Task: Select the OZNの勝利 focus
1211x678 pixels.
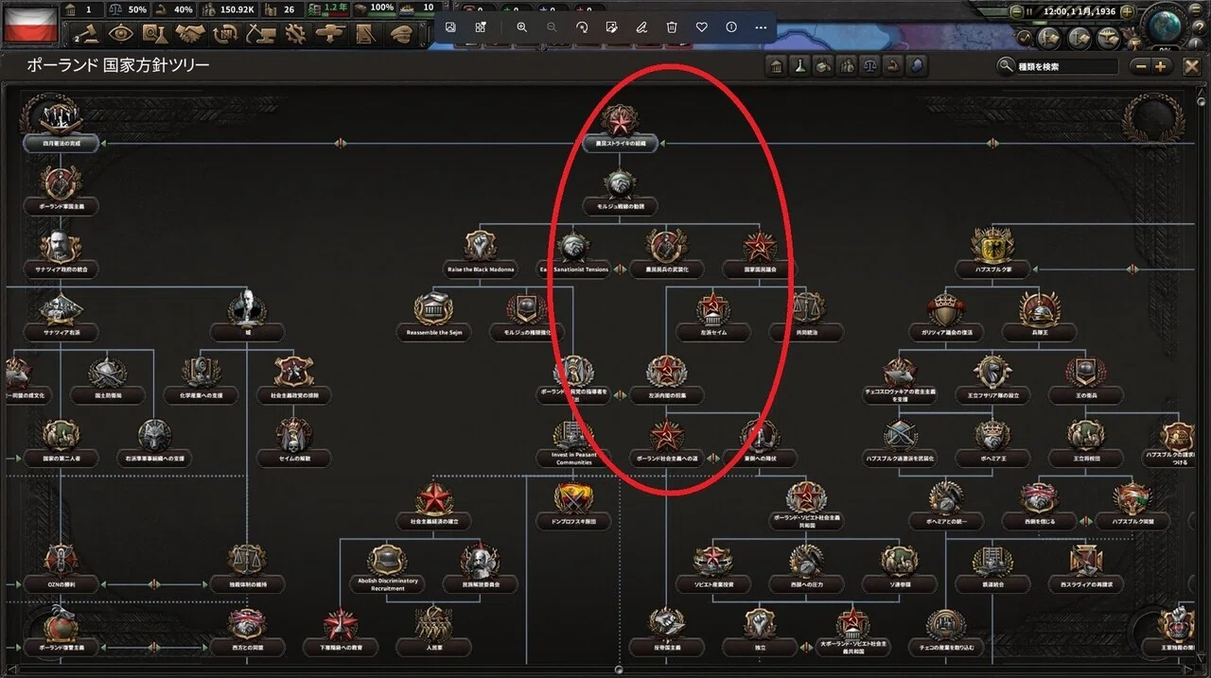Action: point(61,568)
